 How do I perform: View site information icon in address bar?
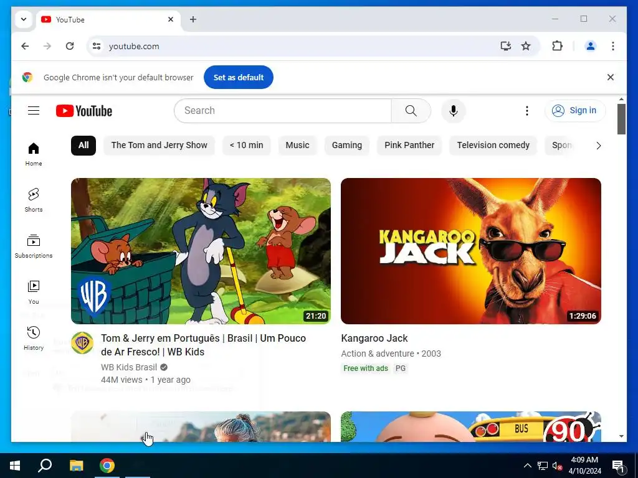tap(97, 46)
